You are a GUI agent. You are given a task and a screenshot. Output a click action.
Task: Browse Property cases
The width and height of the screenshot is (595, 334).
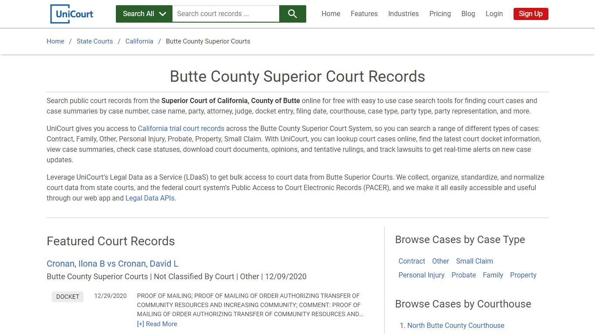523,275
